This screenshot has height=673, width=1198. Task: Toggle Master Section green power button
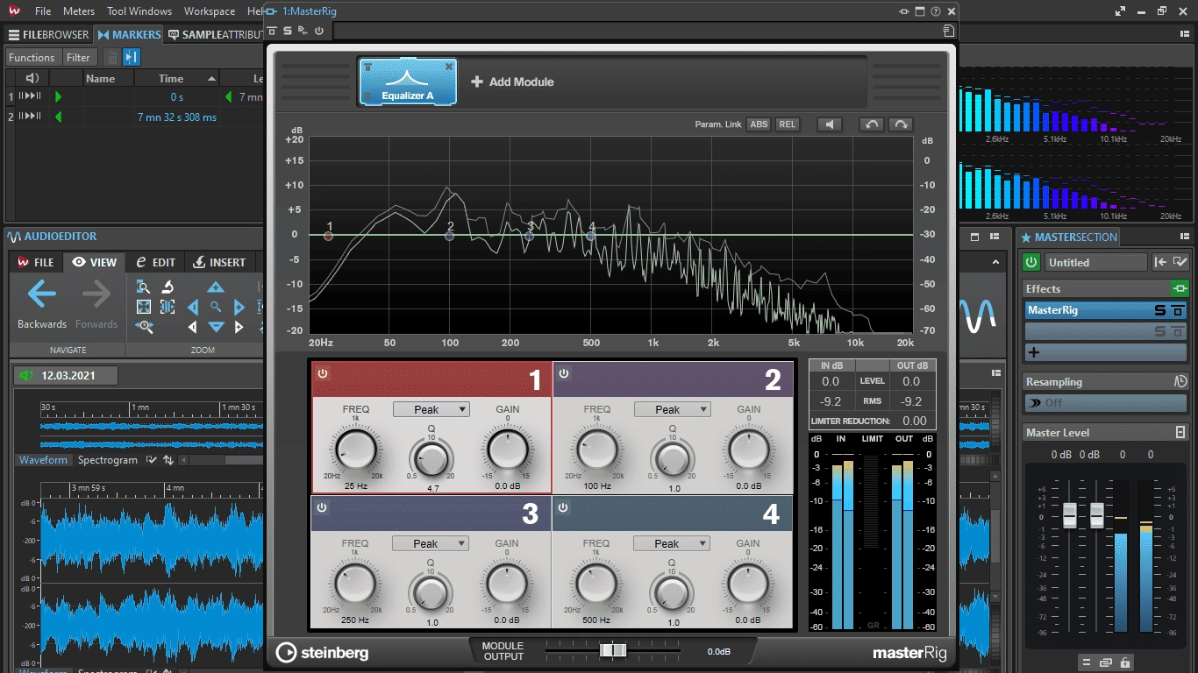click(1032, 262)
